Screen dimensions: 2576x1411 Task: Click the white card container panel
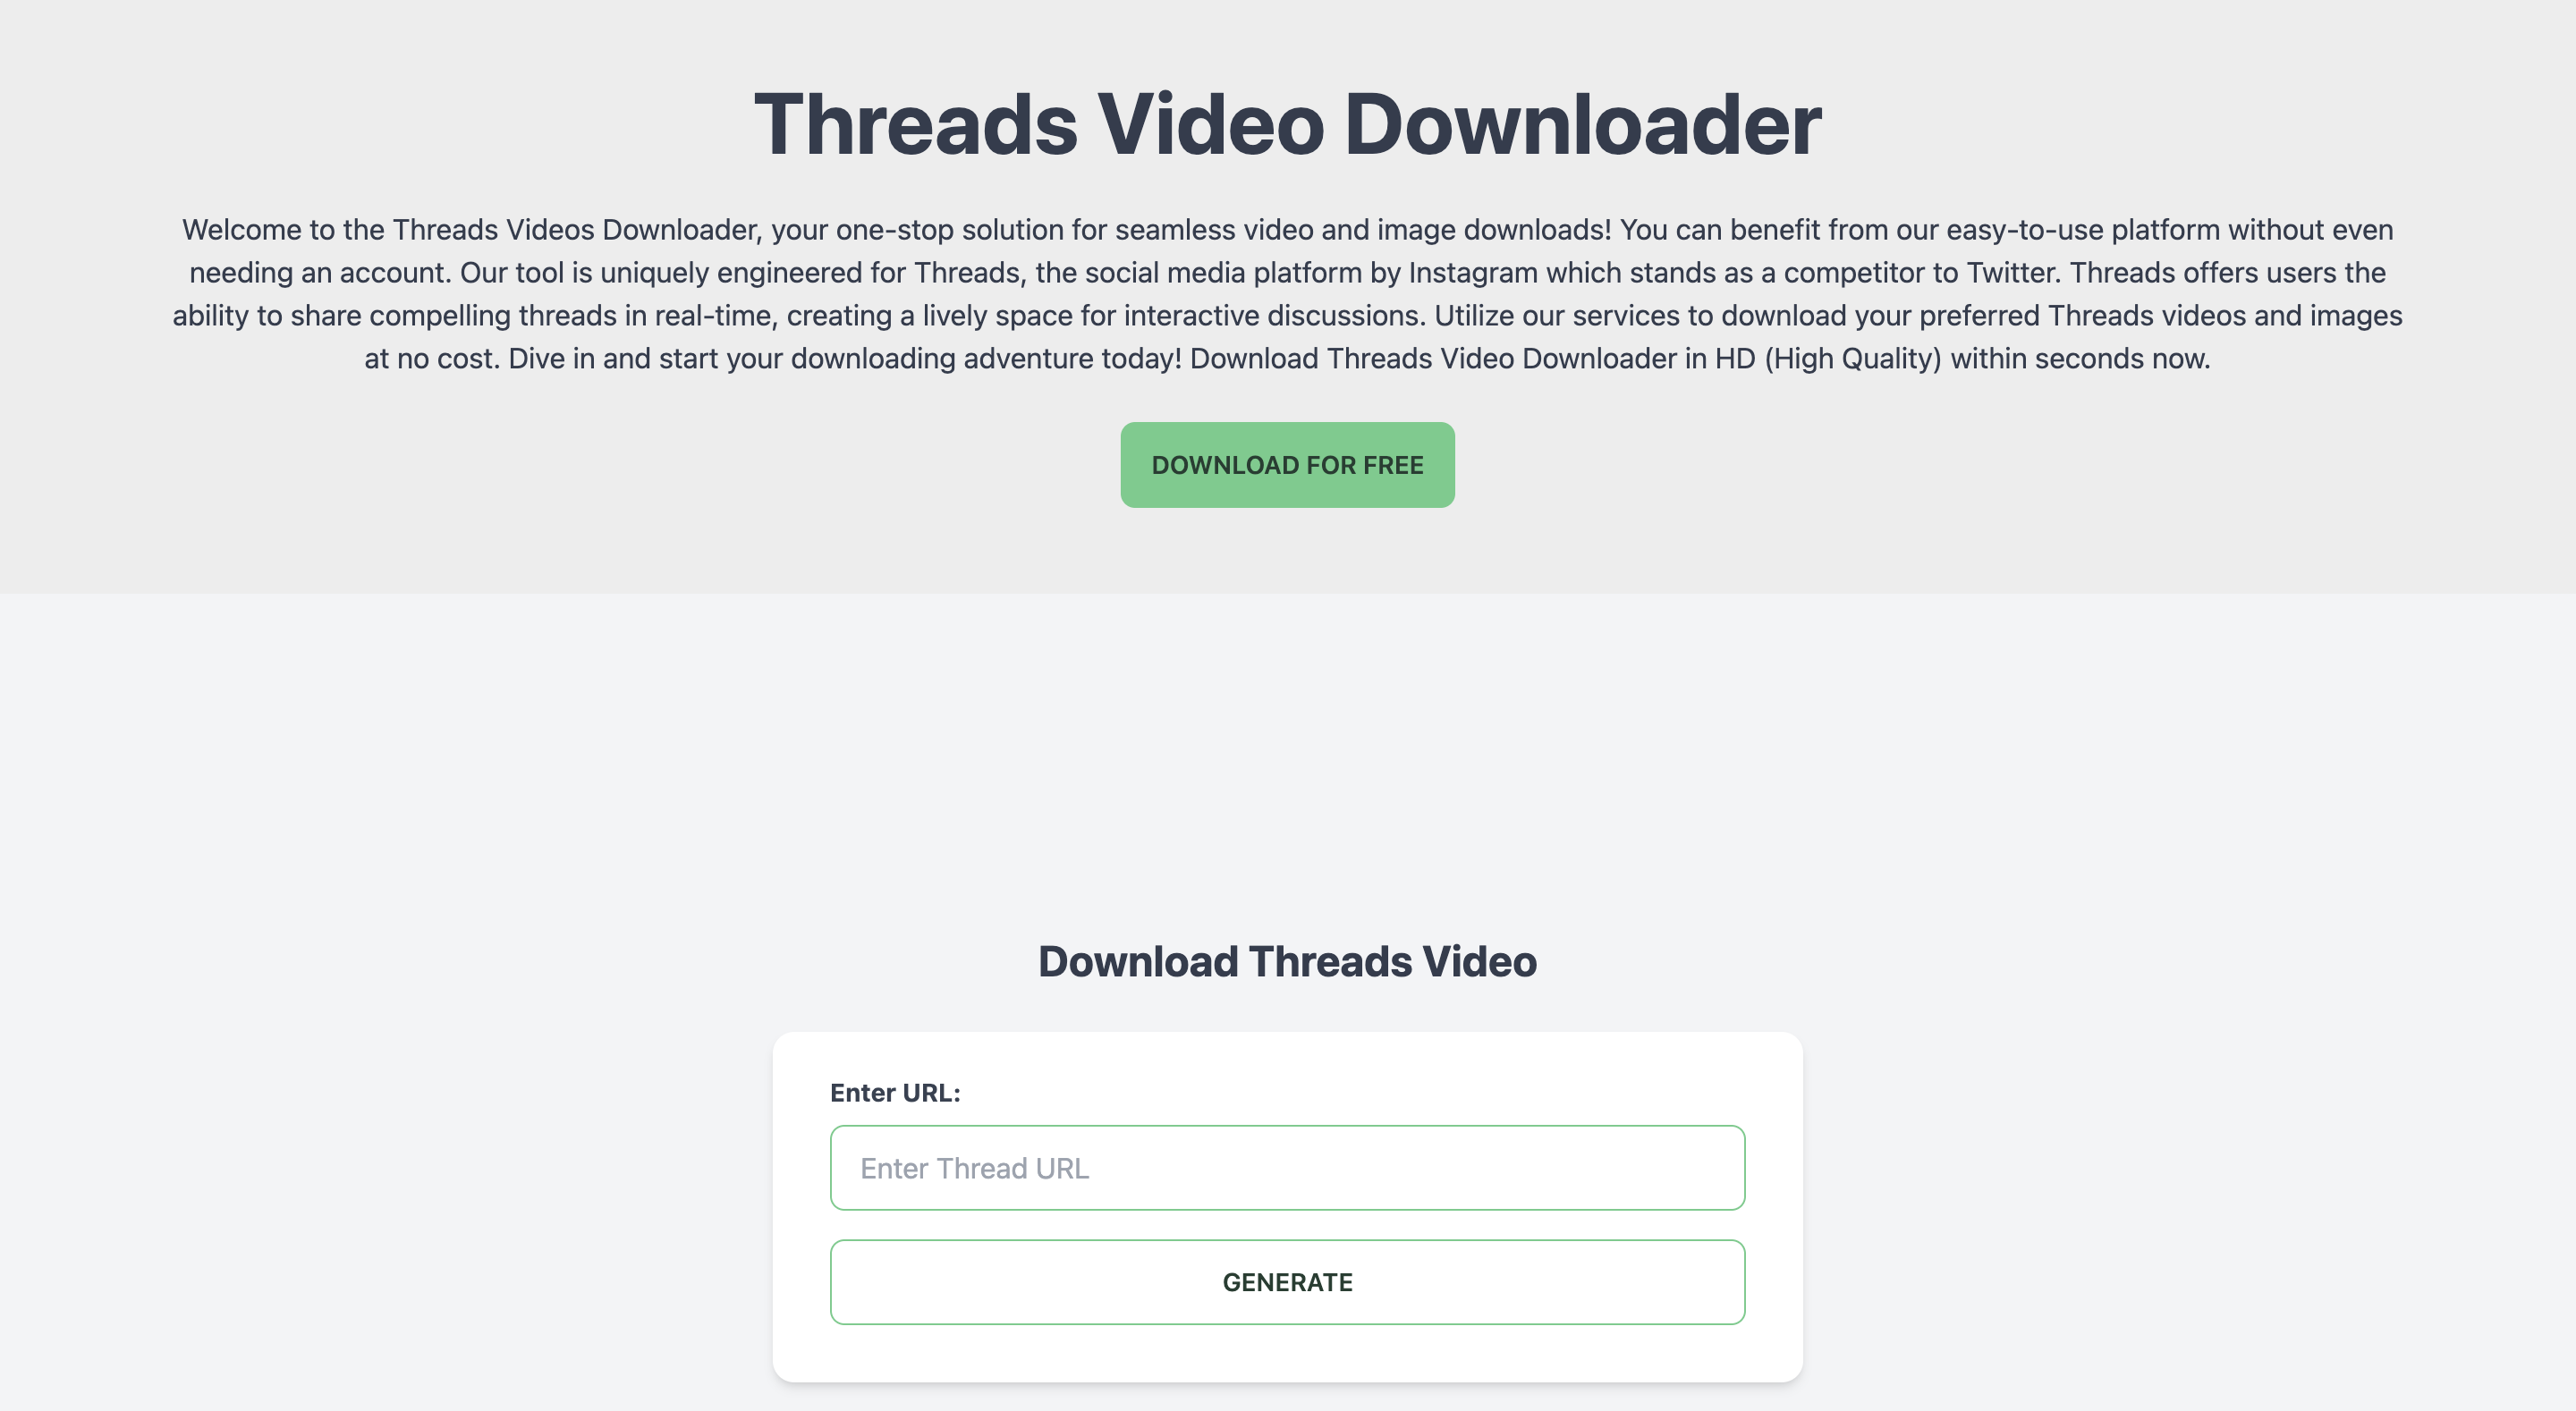click(x=1286, y=1208)
